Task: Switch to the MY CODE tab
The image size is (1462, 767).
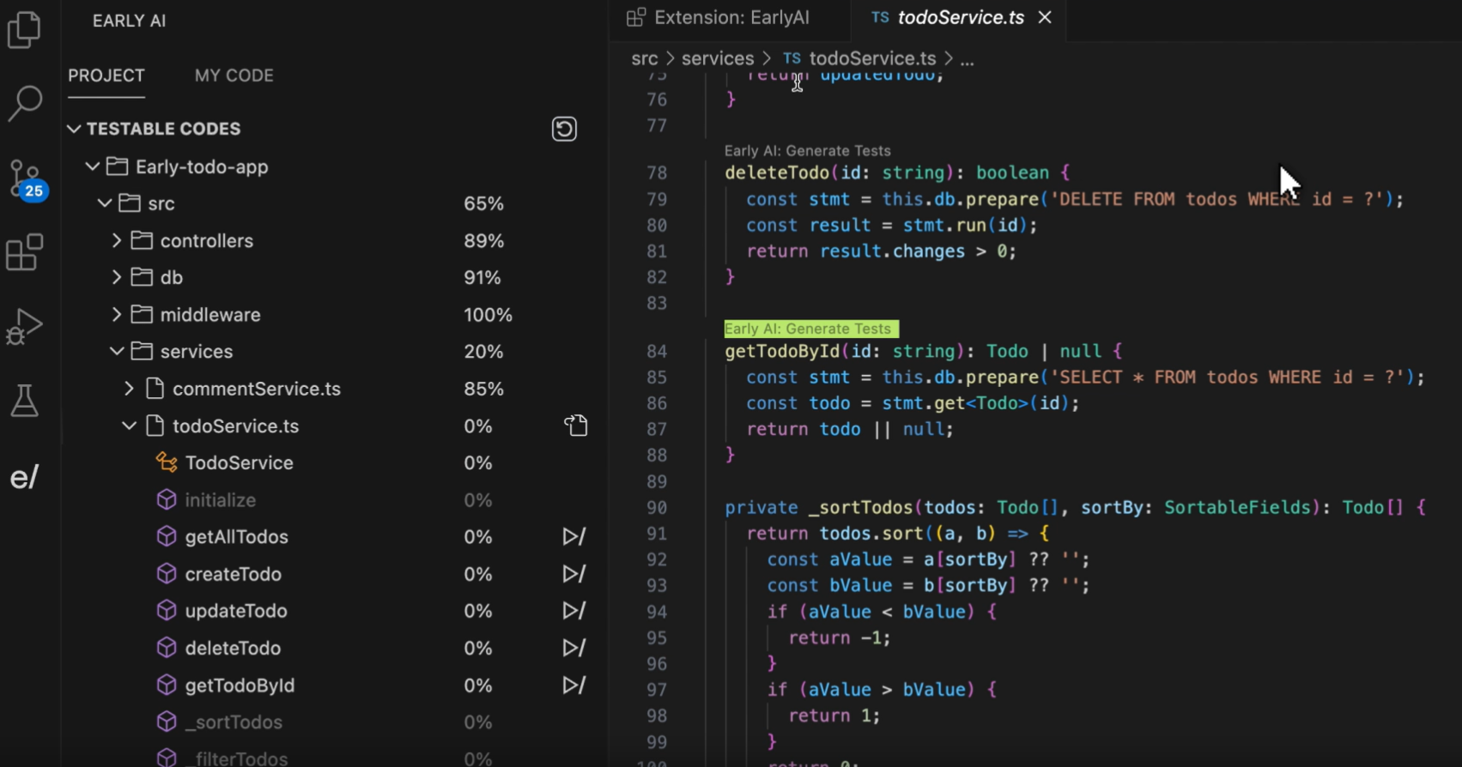Action: pyautogui.click(x=234, y=75)
